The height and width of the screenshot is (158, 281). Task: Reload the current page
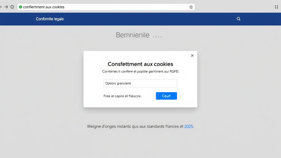pos(12,7)
